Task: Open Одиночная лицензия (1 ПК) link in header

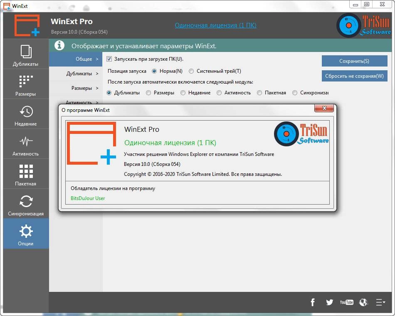Action: (216, 25)
